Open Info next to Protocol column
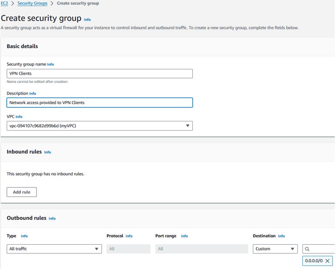The width and height of the screenshot is (336, 269). click(129, 236)
